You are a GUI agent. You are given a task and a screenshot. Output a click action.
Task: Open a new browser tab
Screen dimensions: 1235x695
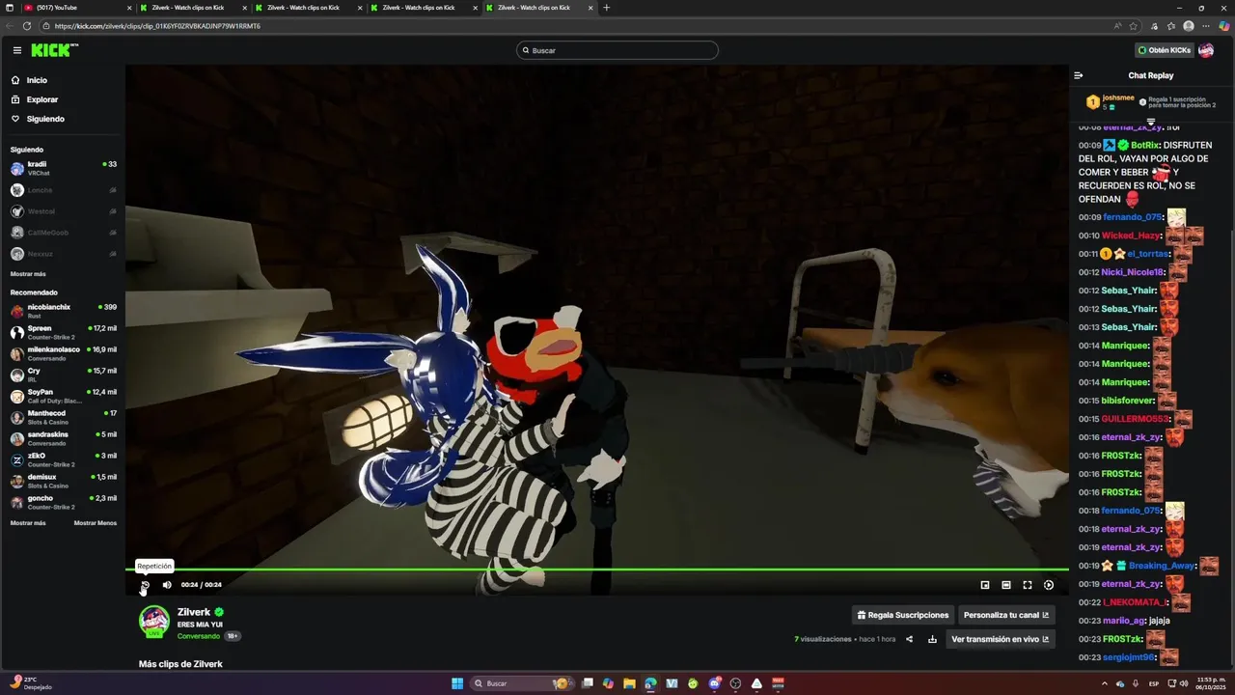click(x=606, y=8)
